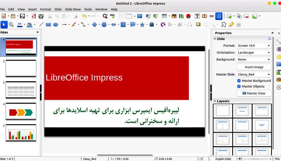Toggle the Display Grid icon
This screenshot has width=281, height=161.
pyautogui.click(x=121, y=16)
